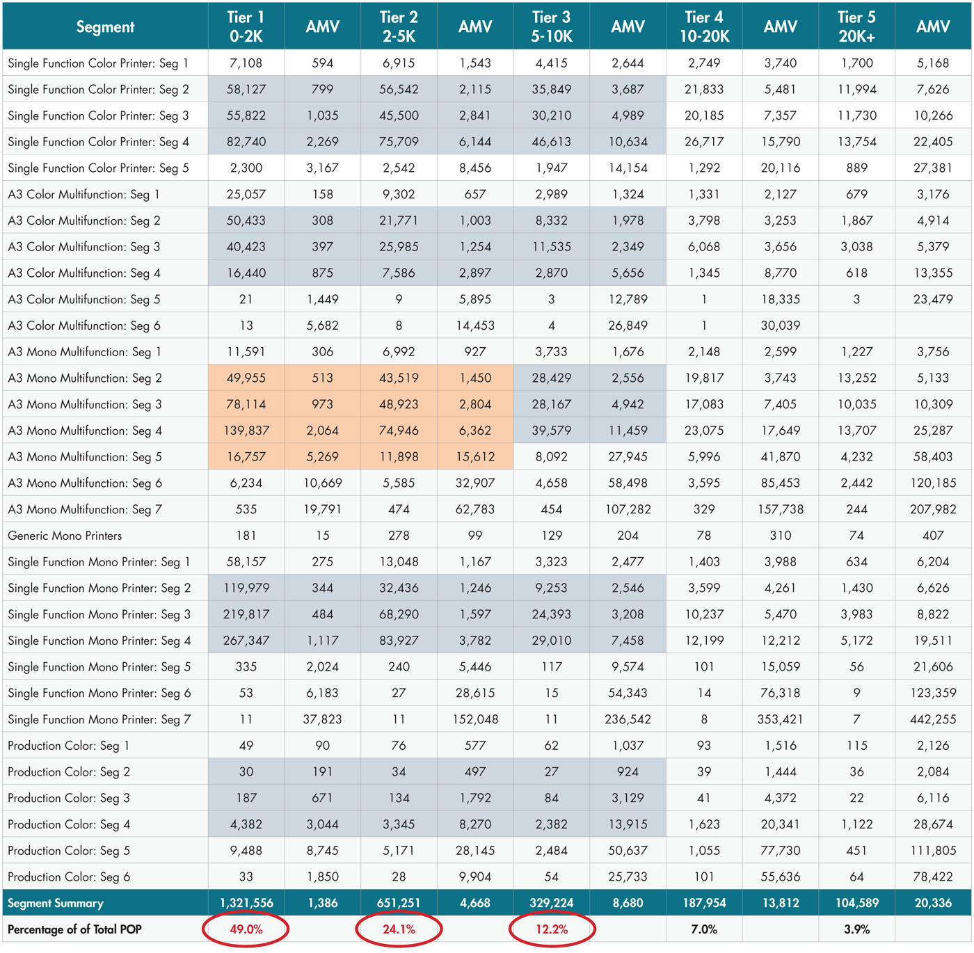Viewport: 974px width, 953px height.
Task: Select the Generic Mono Printers row label
Action: coord(65,536)
